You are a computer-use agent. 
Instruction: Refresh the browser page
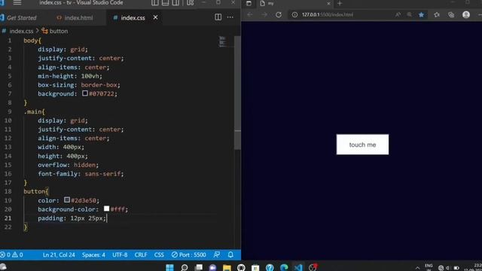(279, 14)
